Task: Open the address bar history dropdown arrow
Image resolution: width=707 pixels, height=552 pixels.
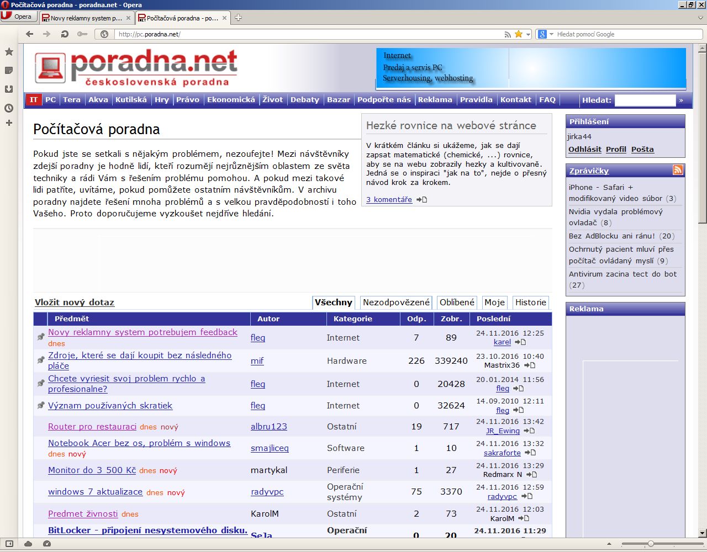Action: point(528,34)
